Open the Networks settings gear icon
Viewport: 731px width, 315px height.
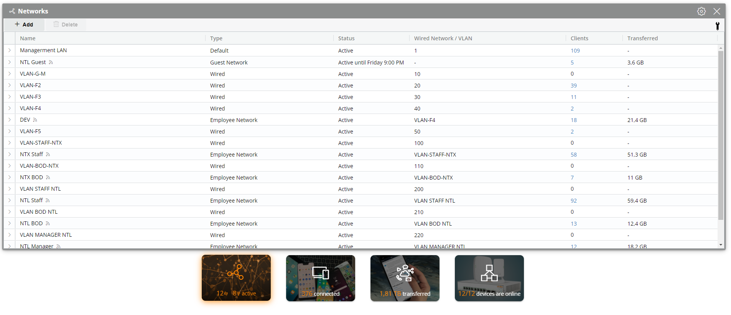pos(701,11)
